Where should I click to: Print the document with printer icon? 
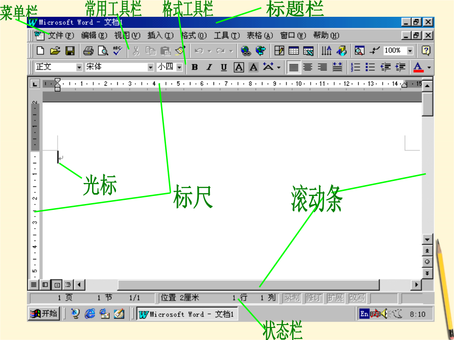[88, 51]
